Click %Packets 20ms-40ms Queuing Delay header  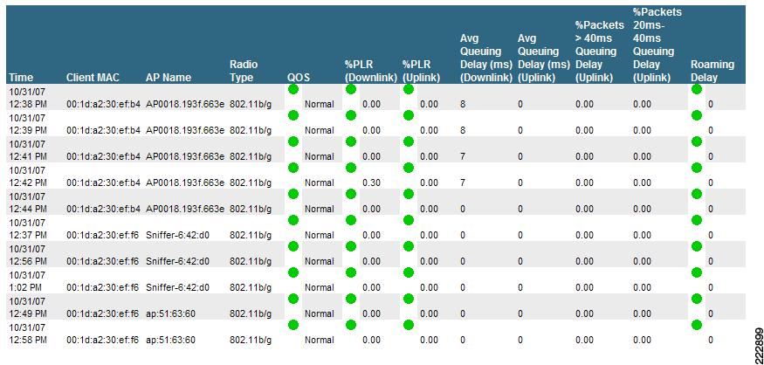point(657,45)
